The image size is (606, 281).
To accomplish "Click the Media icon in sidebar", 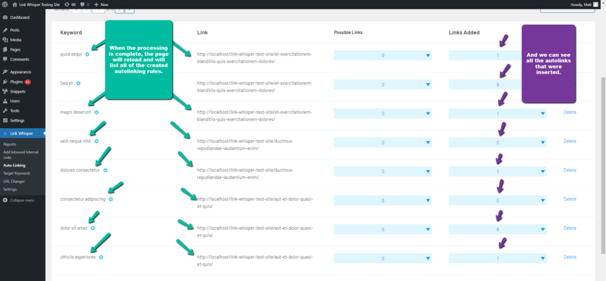I will click(x=5, y=40).
